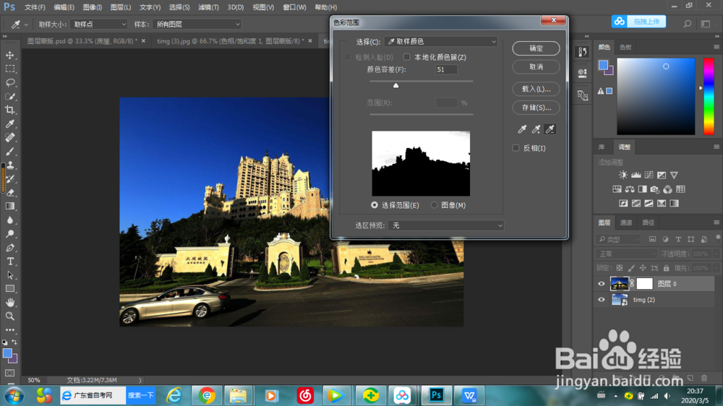Add a Curves adjustment
This screenshot has width=723, height=406.
click(649, 175)
